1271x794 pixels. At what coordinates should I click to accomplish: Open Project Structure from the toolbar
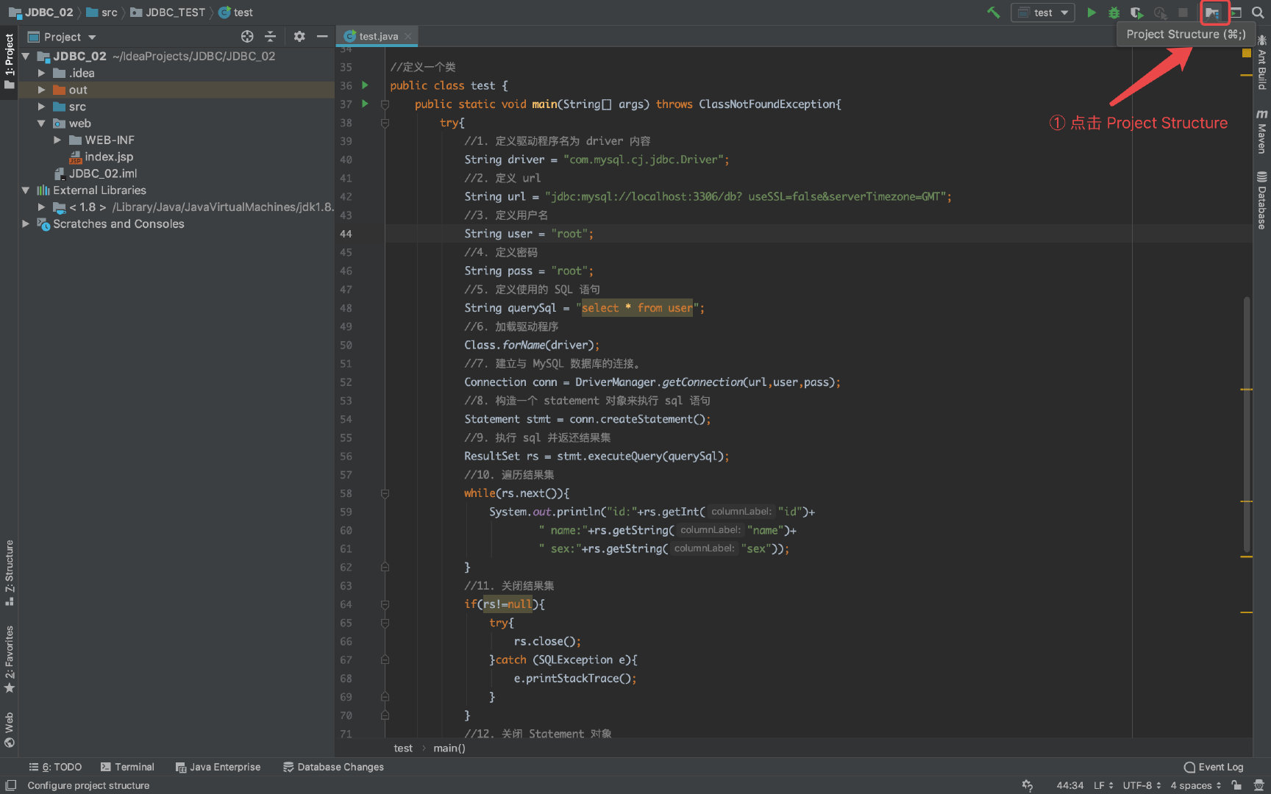coord(1212,12)
